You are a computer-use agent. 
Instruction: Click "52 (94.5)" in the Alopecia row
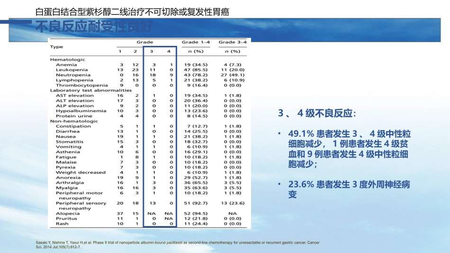click(x=196, y=213)
